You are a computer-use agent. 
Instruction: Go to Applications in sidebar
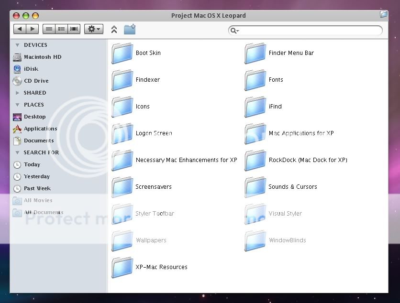[x=40, y=129]
